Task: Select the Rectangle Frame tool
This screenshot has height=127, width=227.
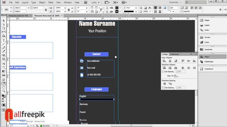Action: [x=4, y=55]
